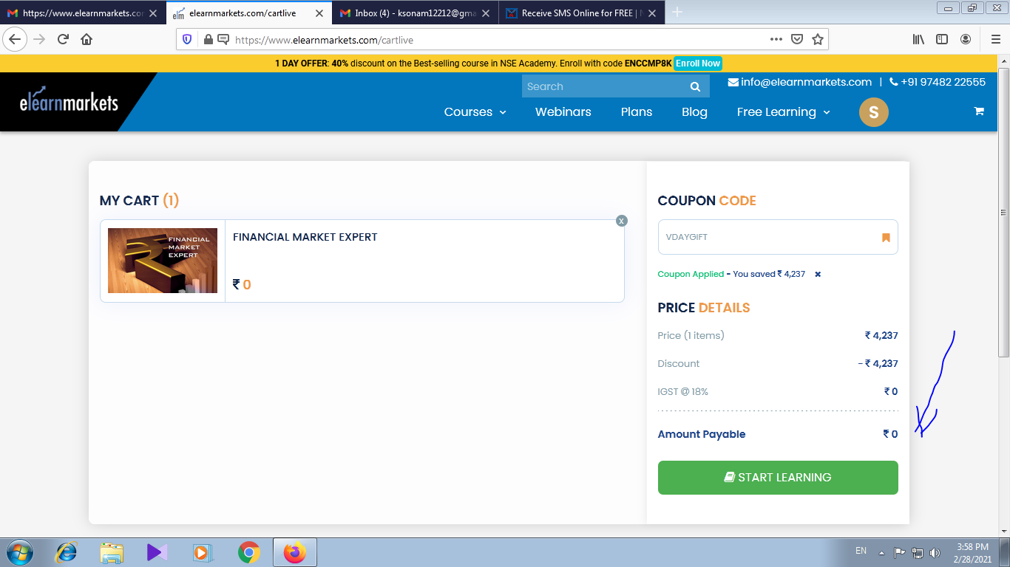Click the info@elearnmarkets.com email link
Screen dimensions: 1010x567
coord(800,82)
